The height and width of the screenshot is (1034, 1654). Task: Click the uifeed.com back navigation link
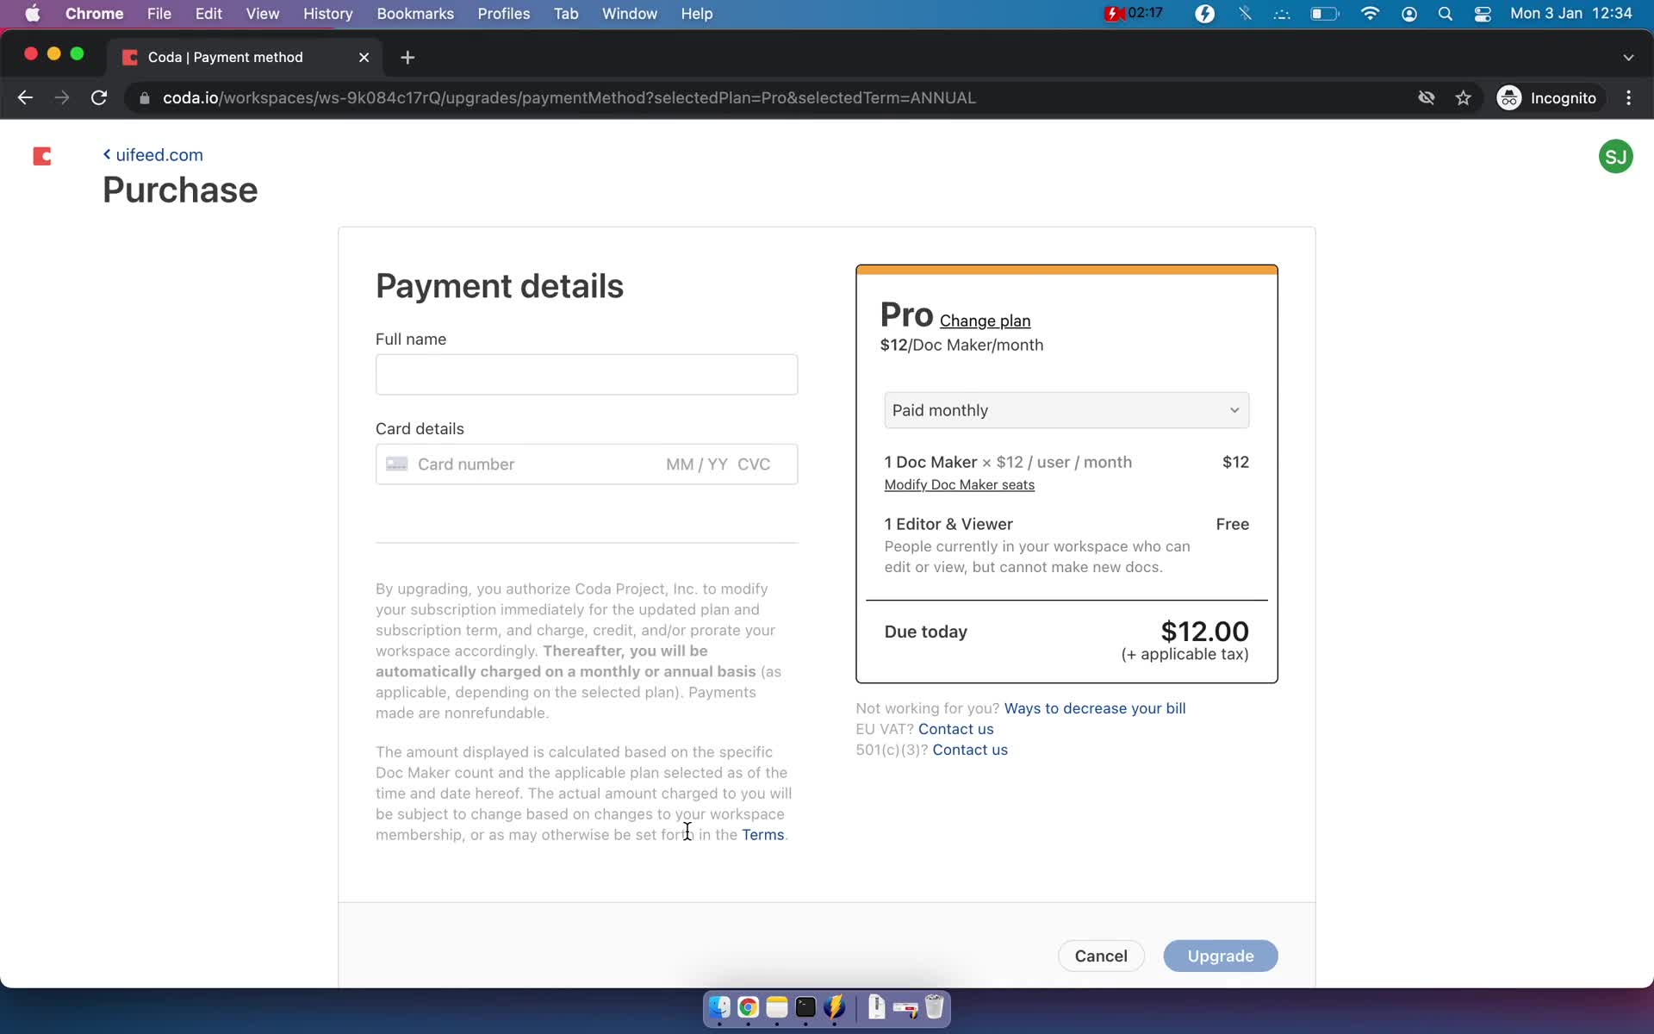(152, 153)
